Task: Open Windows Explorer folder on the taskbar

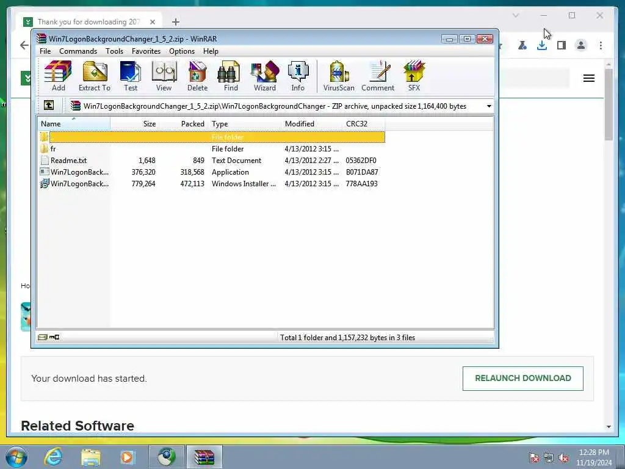Action: (x=90, y=457)
